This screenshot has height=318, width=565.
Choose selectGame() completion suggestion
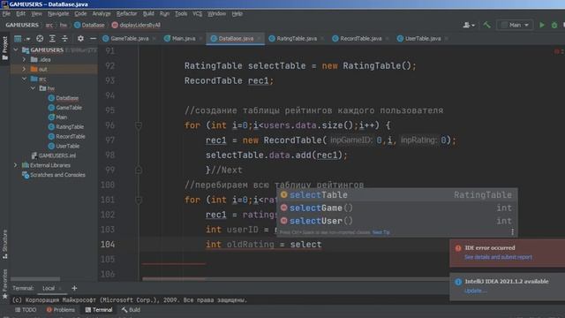coord(397,208)
